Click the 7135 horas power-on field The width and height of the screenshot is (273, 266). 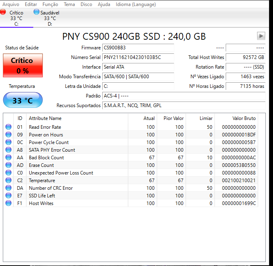coord(245,86)
